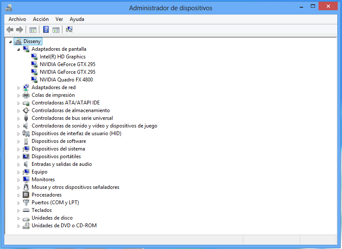Open the Ver menu
Image resolution: width=342 pixels, height=249 pixels.
59,19
